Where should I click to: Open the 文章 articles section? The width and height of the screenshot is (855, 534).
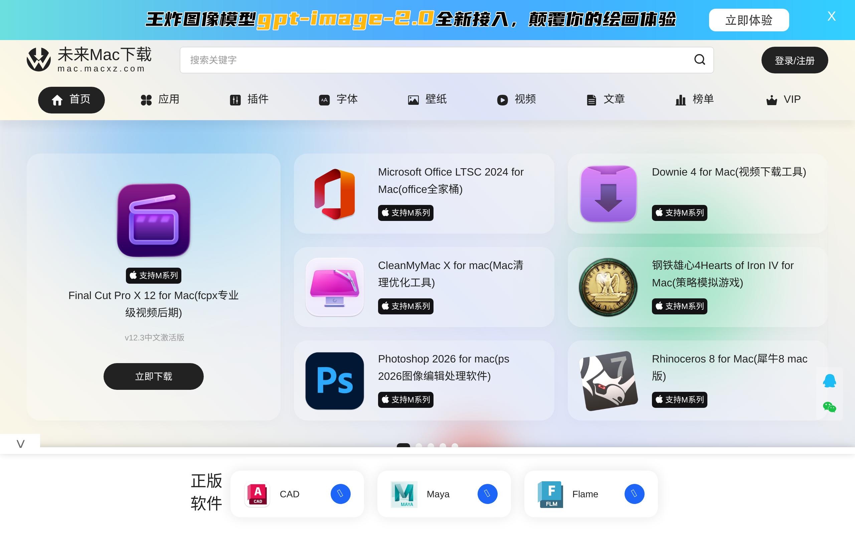click(605, 99)
